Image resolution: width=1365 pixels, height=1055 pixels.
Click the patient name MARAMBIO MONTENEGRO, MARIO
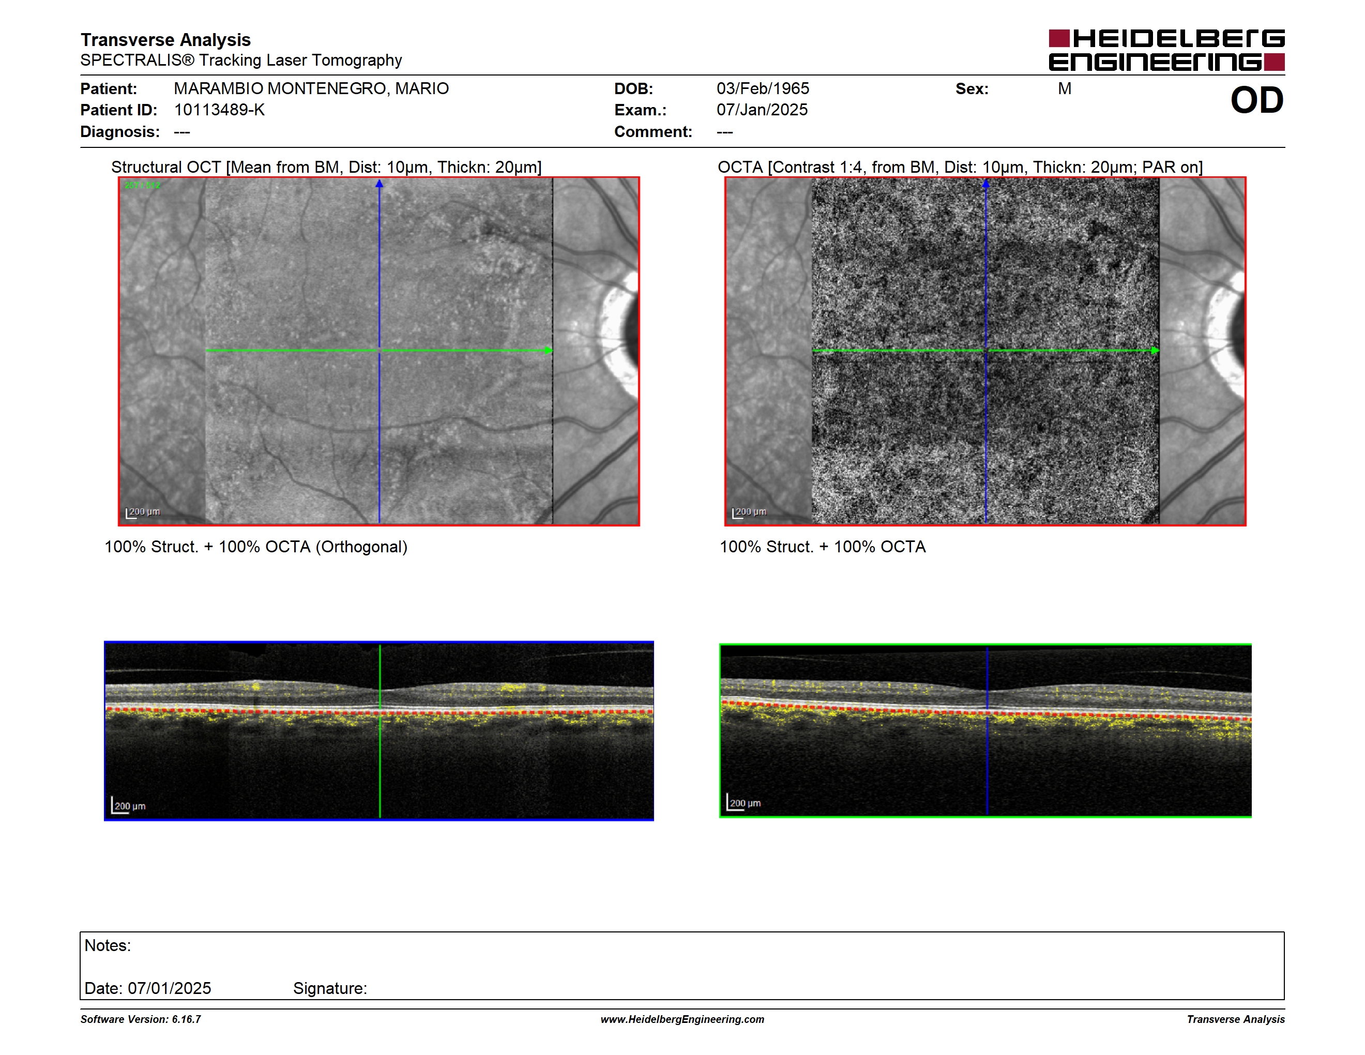(x=311, y=88)
